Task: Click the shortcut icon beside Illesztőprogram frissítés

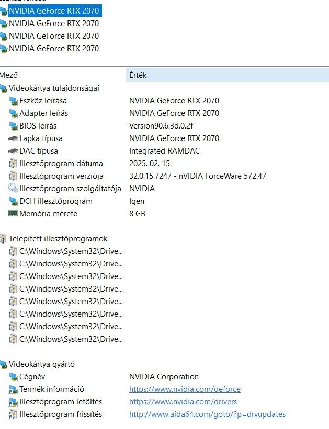Action: pos(13,415)
